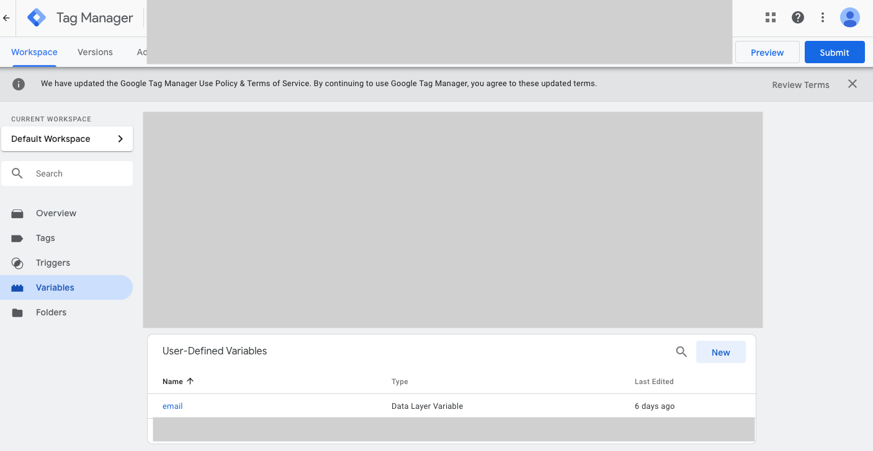This screenshot has width=873, height=451.
Task: Search user-defined variables via magnifier icon
Action: 681,352
